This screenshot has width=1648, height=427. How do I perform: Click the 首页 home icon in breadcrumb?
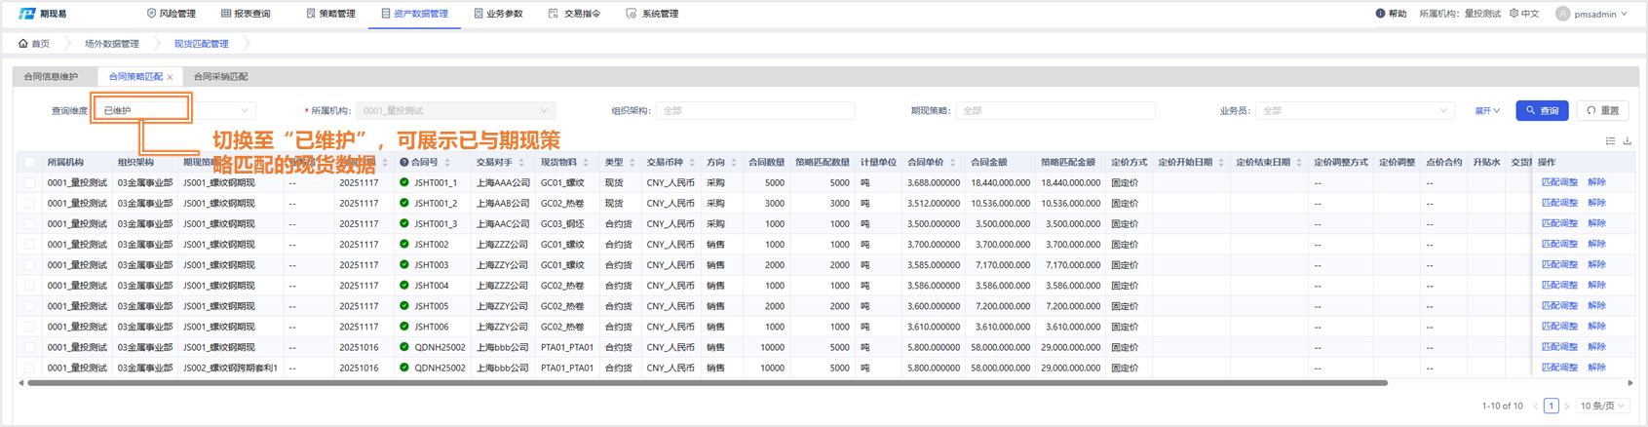[23, 44]
